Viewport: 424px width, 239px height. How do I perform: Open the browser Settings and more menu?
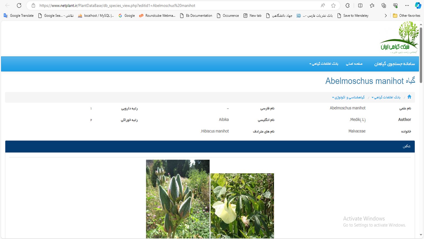click(407, 6)
